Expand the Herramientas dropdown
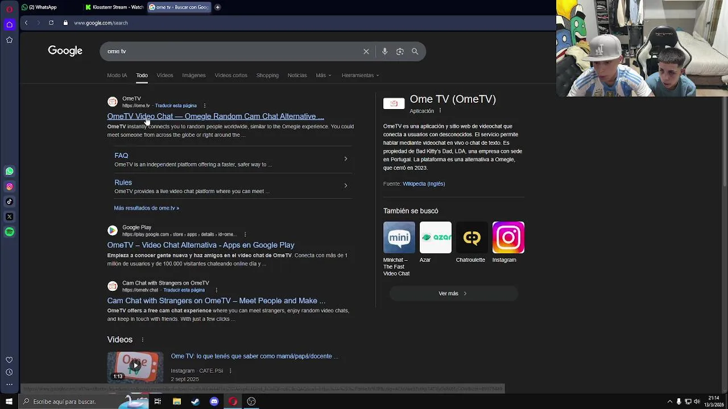This screenshot has height=409, width=728. (x=361, y=76)
